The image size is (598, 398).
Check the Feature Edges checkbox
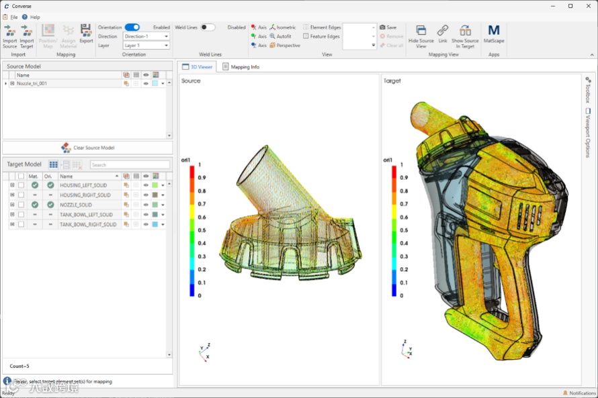click(x=306, y=36)
